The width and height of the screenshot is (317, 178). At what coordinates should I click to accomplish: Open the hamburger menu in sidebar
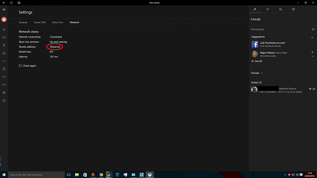[4, 10]
